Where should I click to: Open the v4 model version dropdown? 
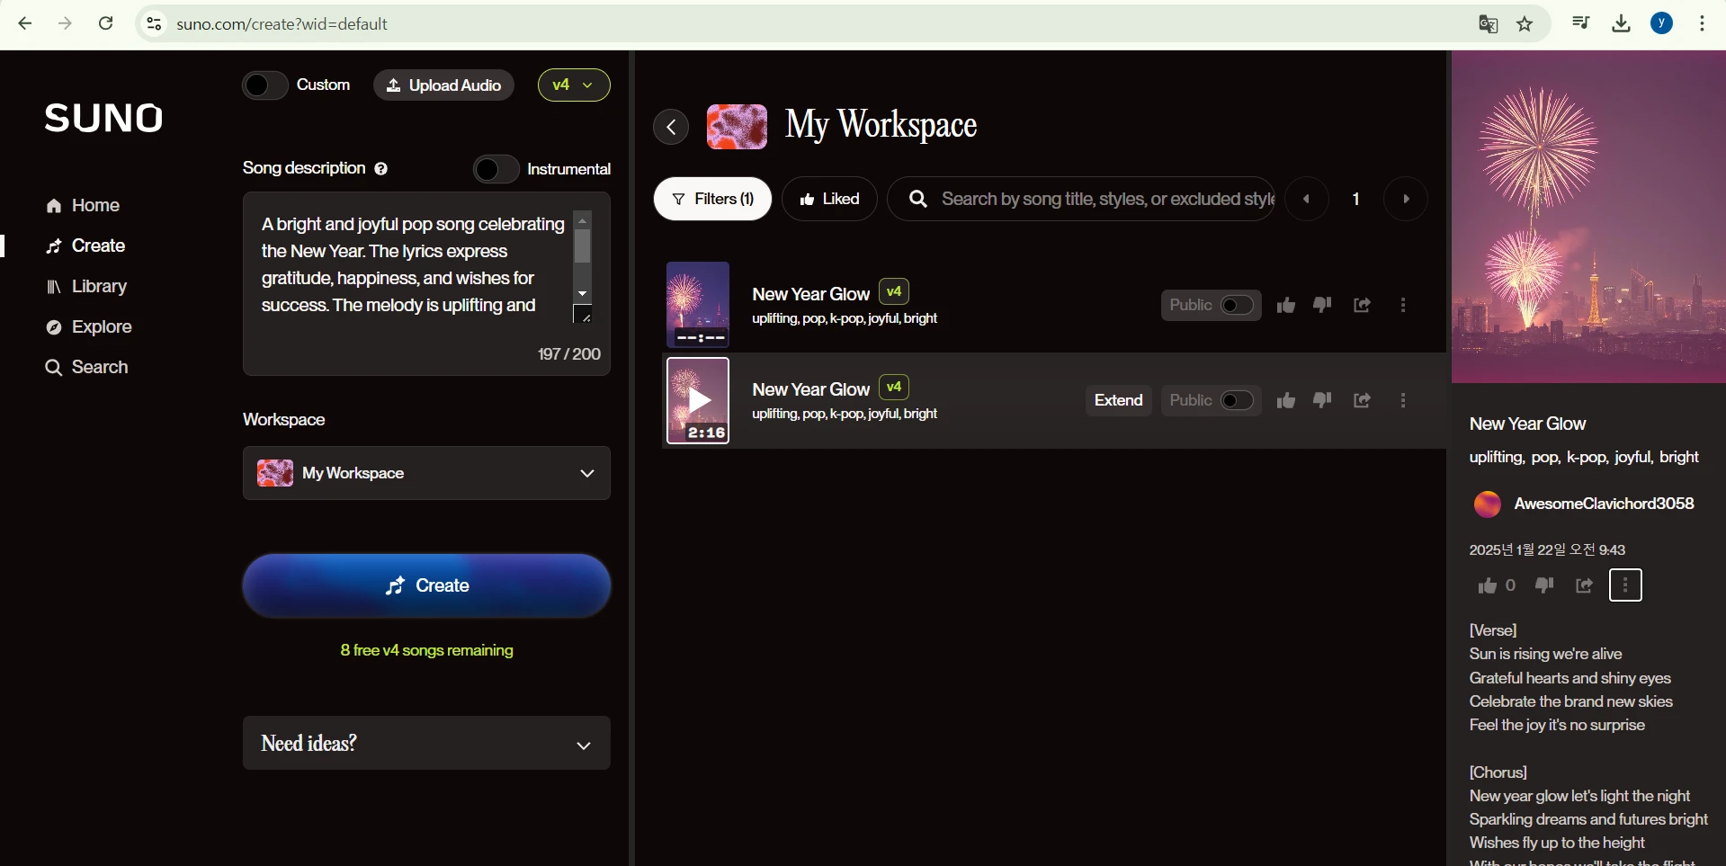pos(574,85)
